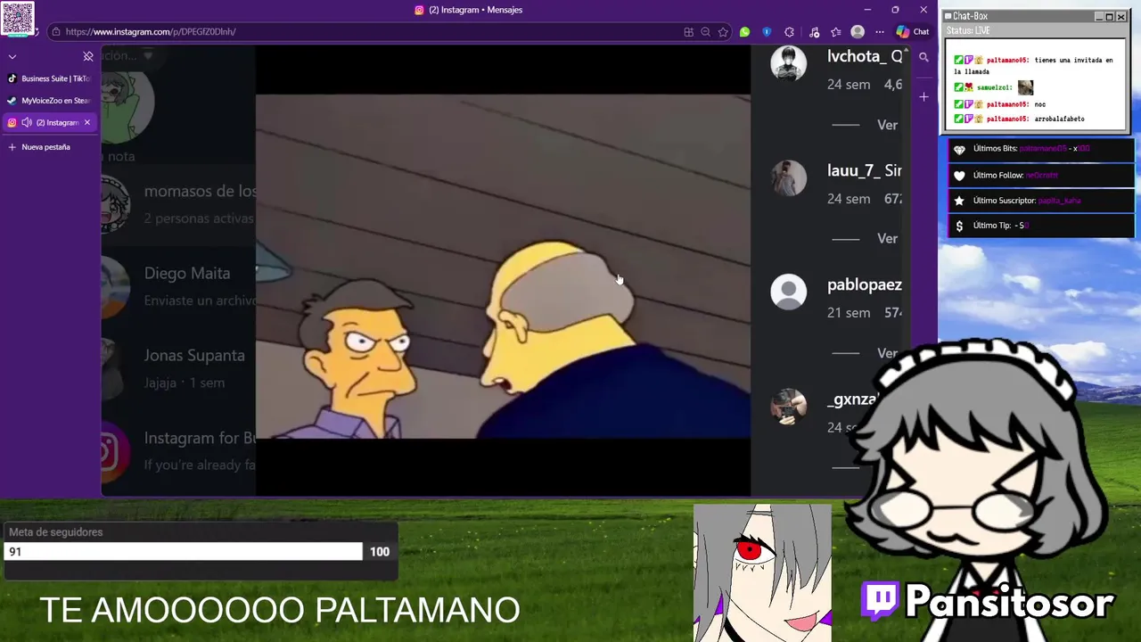Viewport: 1141px width, 642px height.
Task: Collapse the vertical tabs chevron
Action: coord(12,56)
